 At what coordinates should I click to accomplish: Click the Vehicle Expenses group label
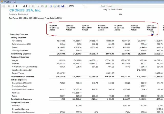pos(19,80)
